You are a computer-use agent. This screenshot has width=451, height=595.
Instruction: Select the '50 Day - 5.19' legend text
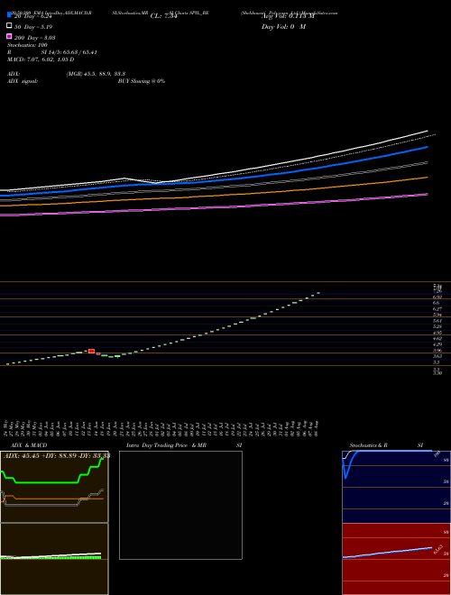(33, 27)
